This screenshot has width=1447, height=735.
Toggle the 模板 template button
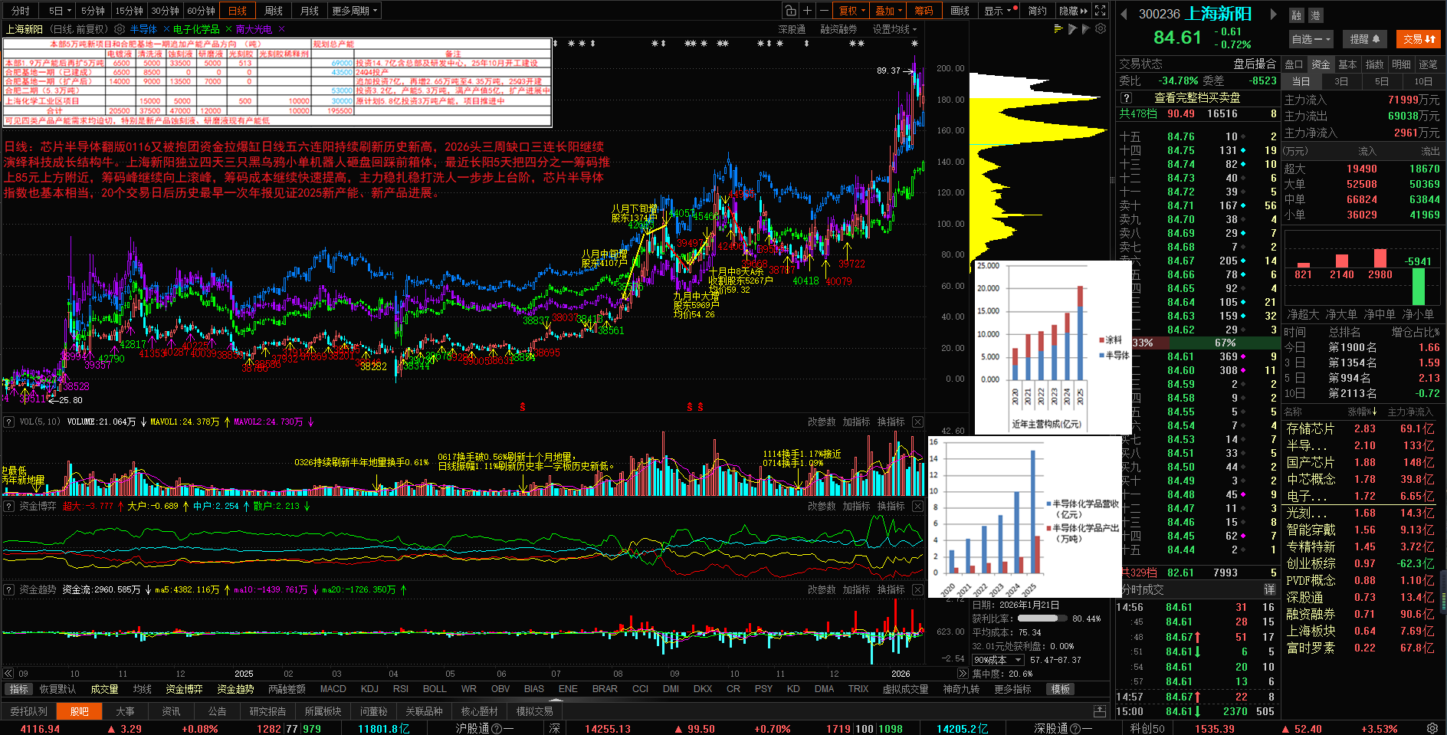(1061, 690)
